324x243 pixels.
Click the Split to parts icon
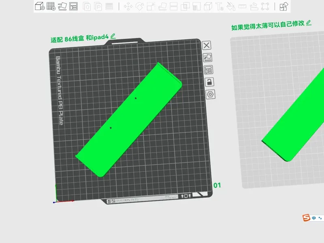[x=98, y=6]
